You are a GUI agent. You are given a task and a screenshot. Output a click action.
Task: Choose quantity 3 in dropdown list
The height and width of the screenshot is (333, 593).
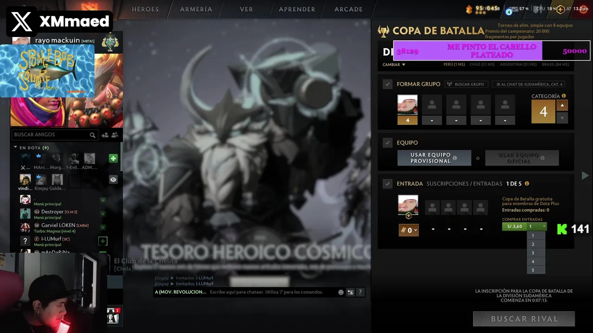[536, 253]
